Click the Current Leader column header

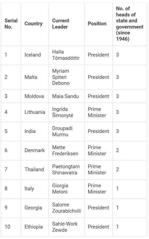(61, 24)
